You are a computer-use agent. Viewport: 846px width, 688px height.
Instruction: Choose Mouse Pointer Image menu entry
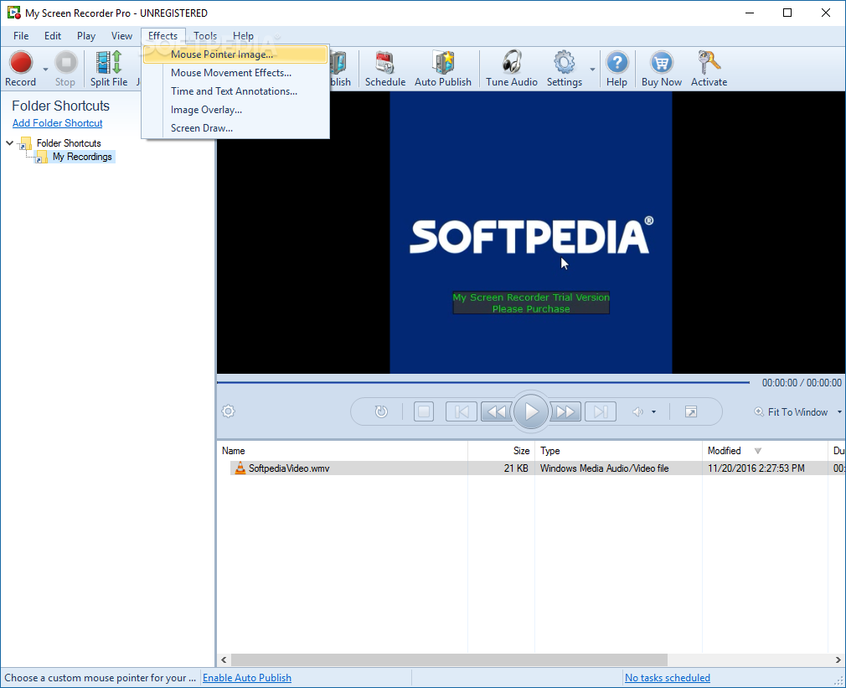[x=235, y=54]
